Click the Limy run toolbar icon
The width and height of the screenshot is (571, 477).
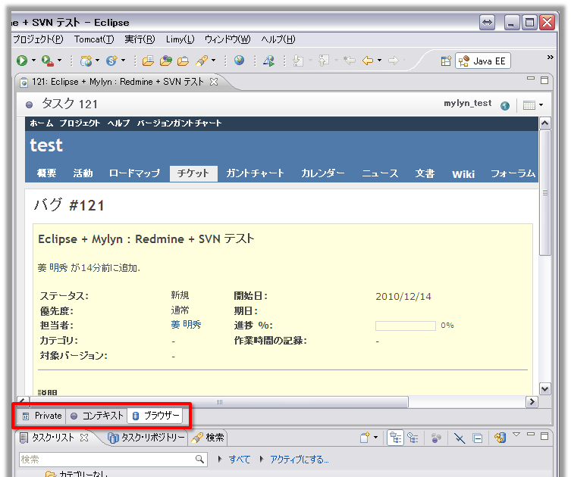pos(269,61)
